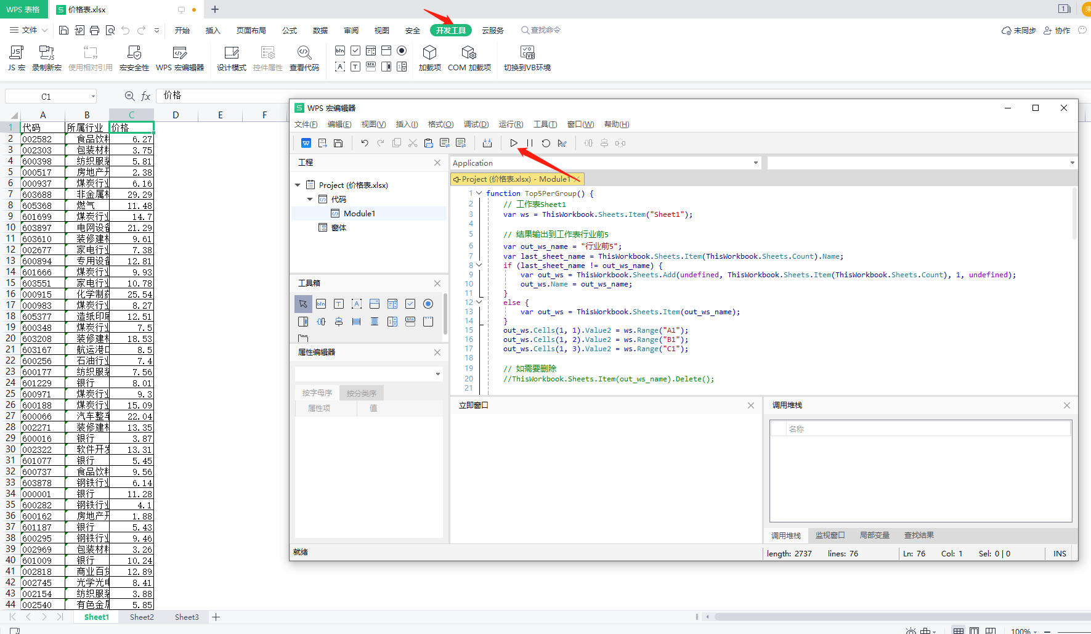The height and width of the screenshot is (634, 1091).
Task: Insert an option button control from ribbon
Action: point(402,51)
